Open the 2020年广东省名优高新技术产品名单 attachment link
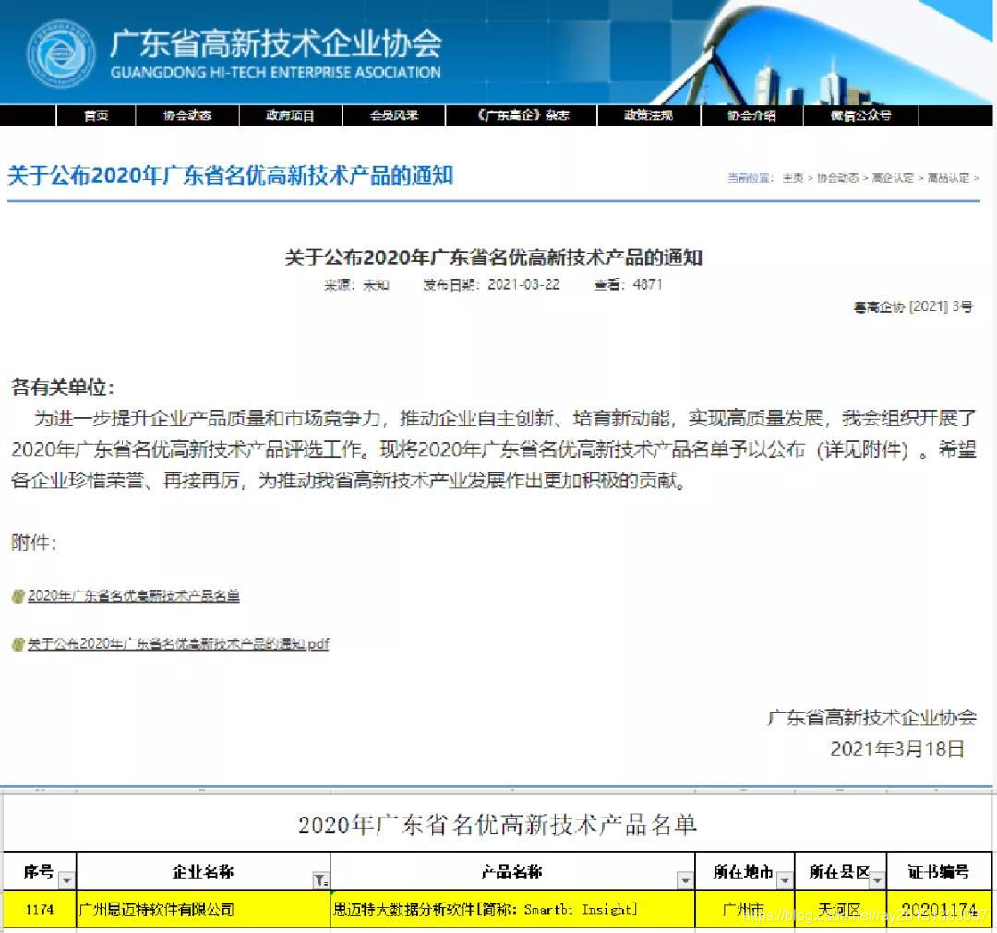This screenshot has width=997, height=933. (134, 596)
